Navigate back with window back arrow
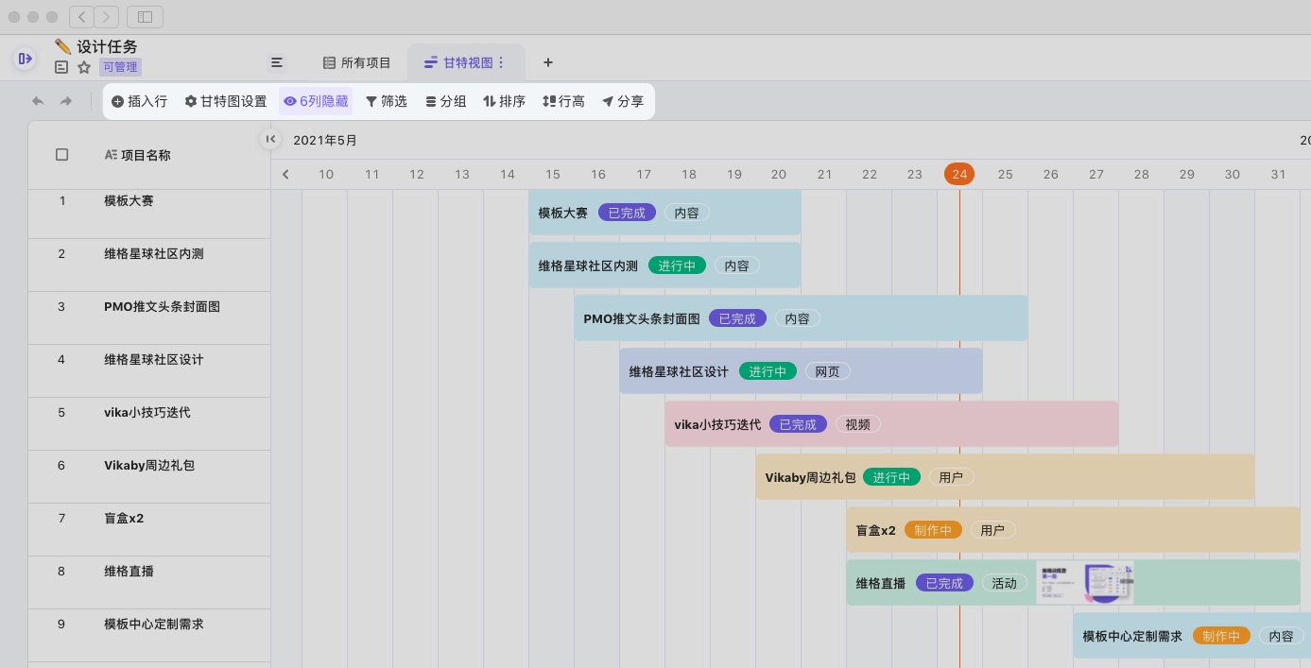Screen dimensions: 1311x668 click(x=81, y=17)
